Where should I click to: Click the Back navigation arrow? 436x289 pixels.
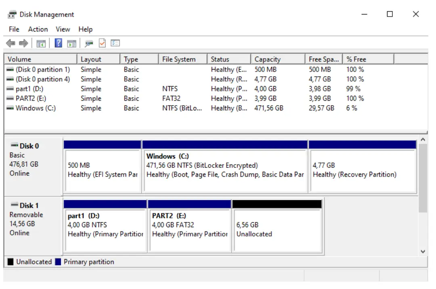pyautogui.click(x=12, y=43)
